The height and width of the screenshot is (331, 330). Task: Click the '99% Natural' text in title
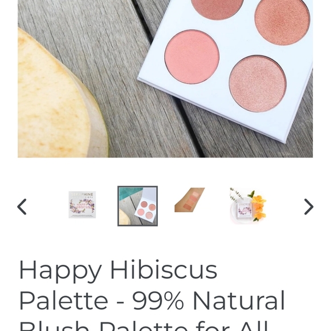(209, 300)
